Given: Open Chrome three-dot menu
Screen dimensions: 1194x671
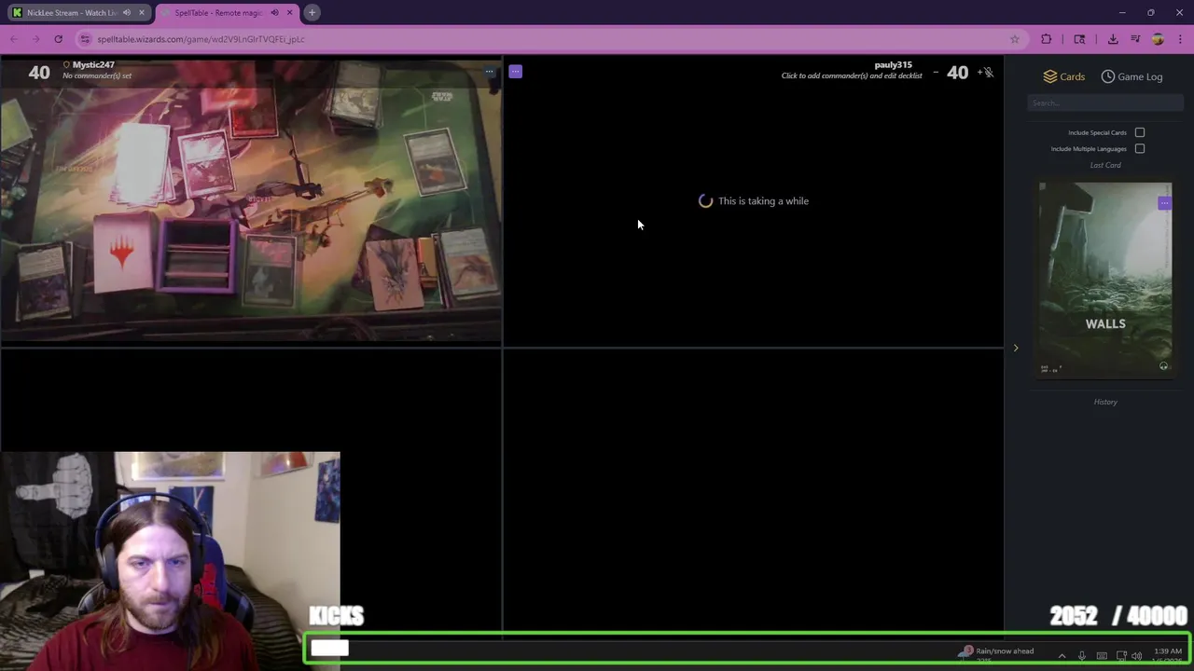Looking at the screenshot, I should (1180, 39).
